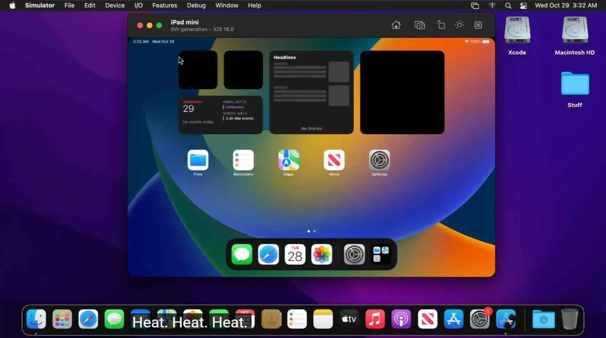Launch Safari from the iPad dock
606x338 pixels.
coord(268,254)
